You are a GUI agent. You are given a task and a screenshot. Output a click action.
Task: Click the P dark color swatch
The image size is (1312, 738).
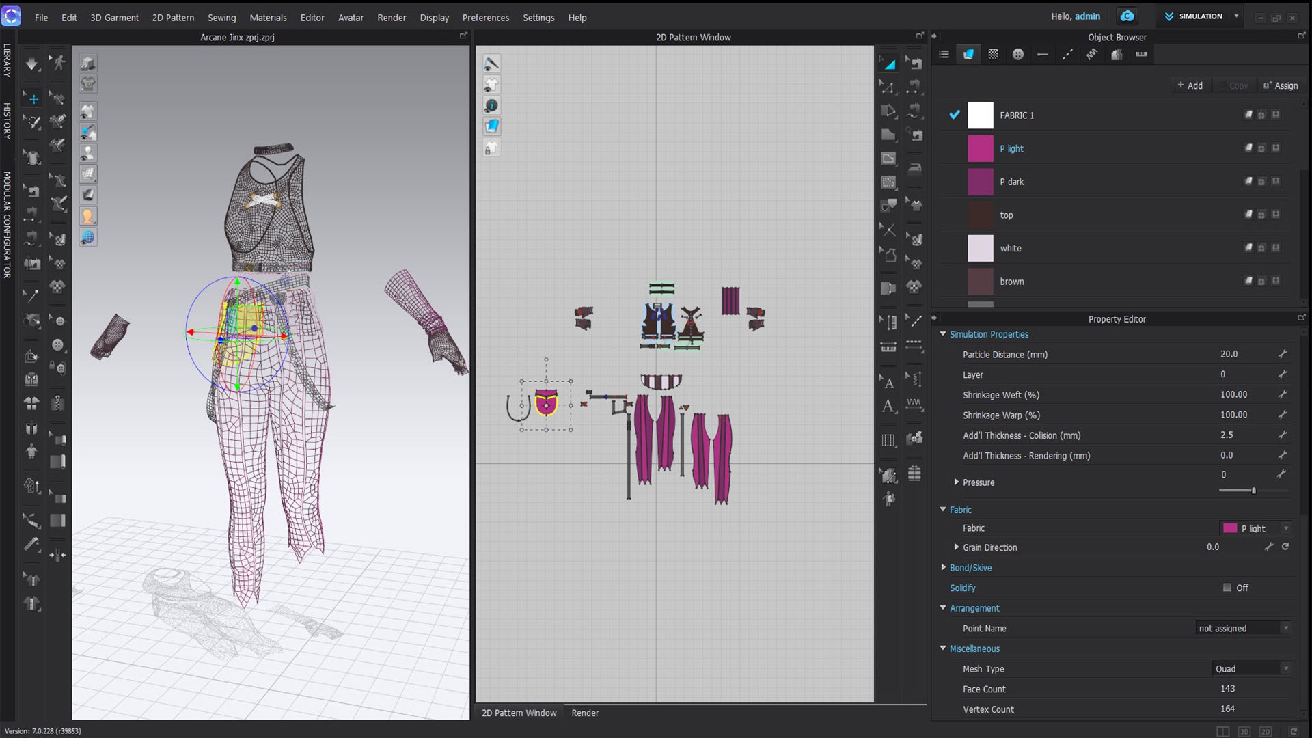point(980,182)
